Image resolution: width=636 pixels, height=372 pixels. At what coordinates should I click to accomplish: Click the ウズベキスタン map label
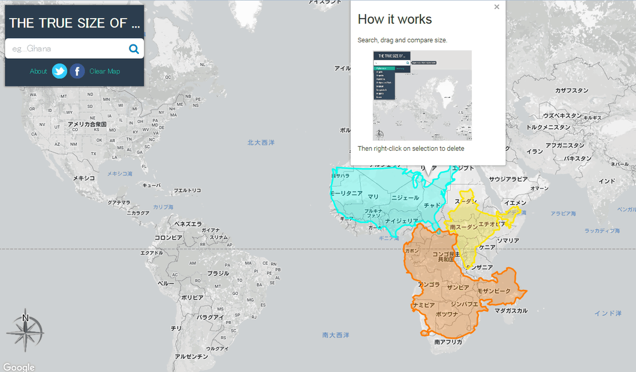tap(563, 115)
